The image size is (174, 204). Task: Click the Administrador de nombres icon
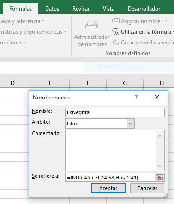pyautogui.click(x=92, y=25)
